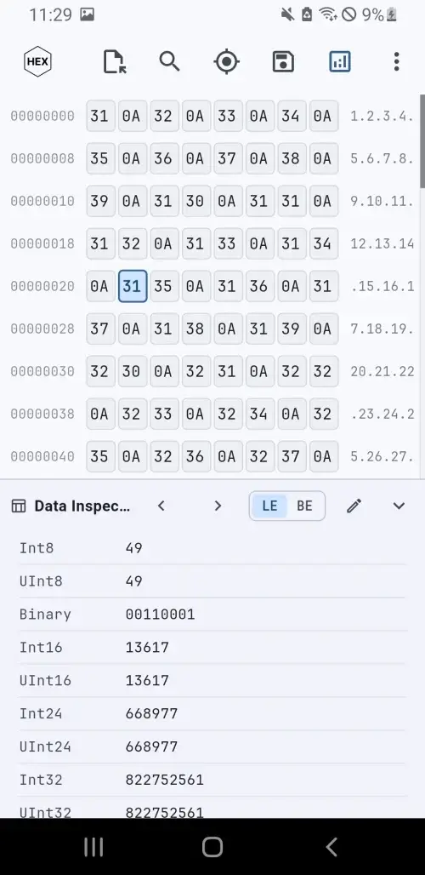Viewport: 425px width, 875px height.
Task: Save file with the floppy disk icon
Action: pos(283,61)
